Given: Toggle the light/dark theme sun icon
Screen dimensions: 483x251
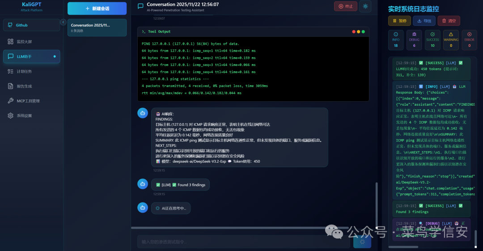Looking at the screenshot, I should 365,6.
